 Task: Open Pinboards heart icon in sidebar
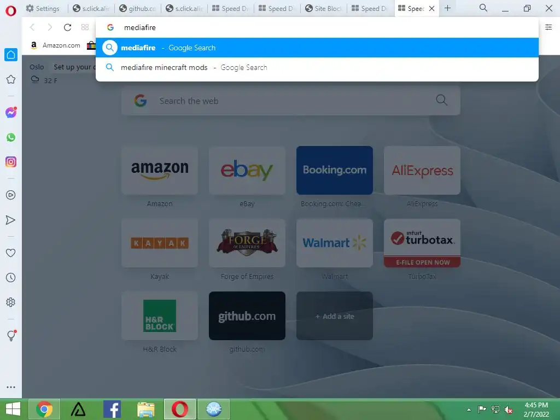click(11, 253)
